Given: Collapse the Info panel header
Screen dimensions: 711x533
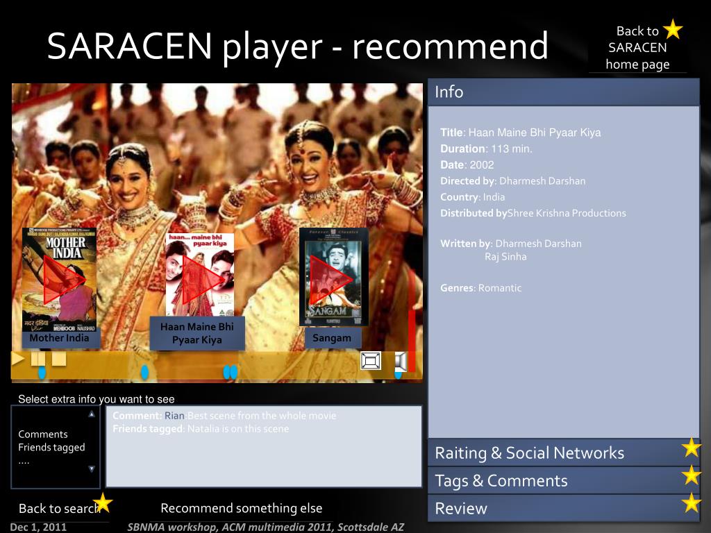Looking at the screenshot, I should pos(563,92).
